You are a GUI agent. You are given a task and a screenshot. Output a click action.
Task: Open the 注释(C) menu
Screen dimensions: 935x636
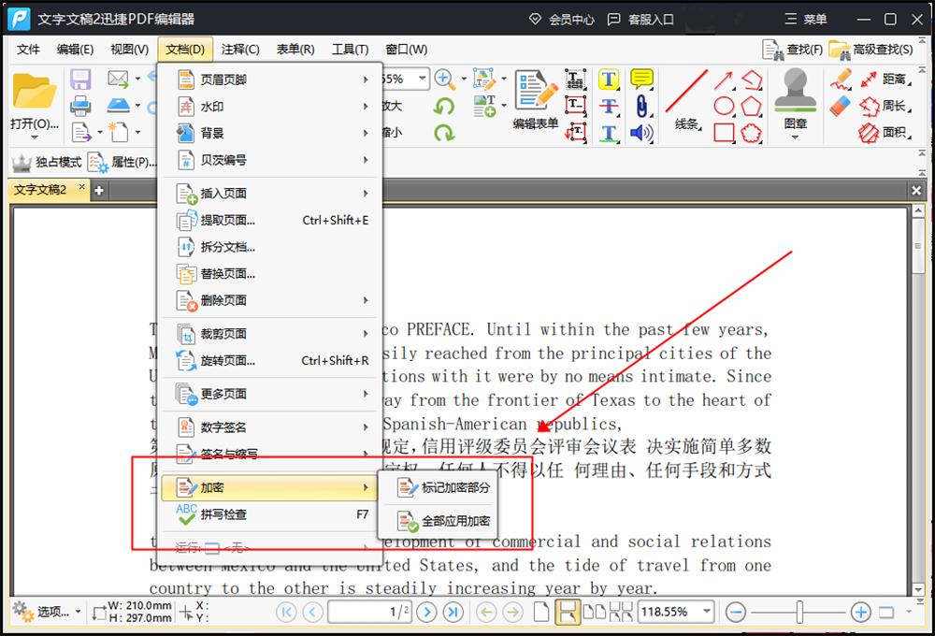[240, 50]
